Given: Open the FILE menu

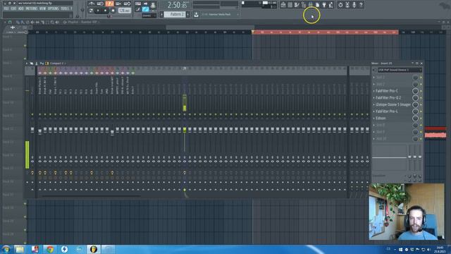Looking at the screenshot, I should pyautogui.click(x=6, y=8).
